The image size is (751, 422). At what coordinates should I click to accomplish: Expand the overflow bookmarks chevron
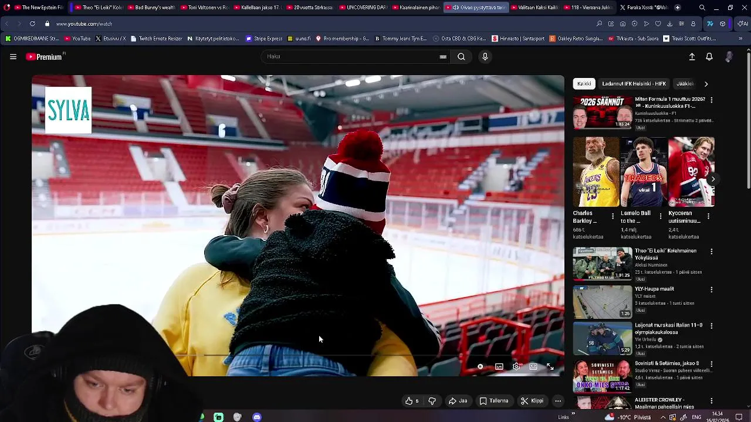click(740, 39)
